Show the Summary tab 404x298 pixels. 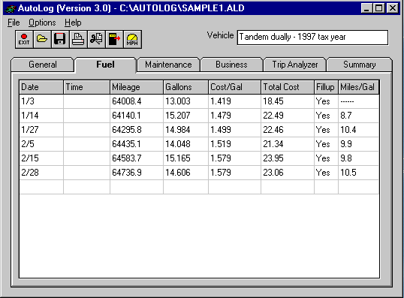[360, 65]
